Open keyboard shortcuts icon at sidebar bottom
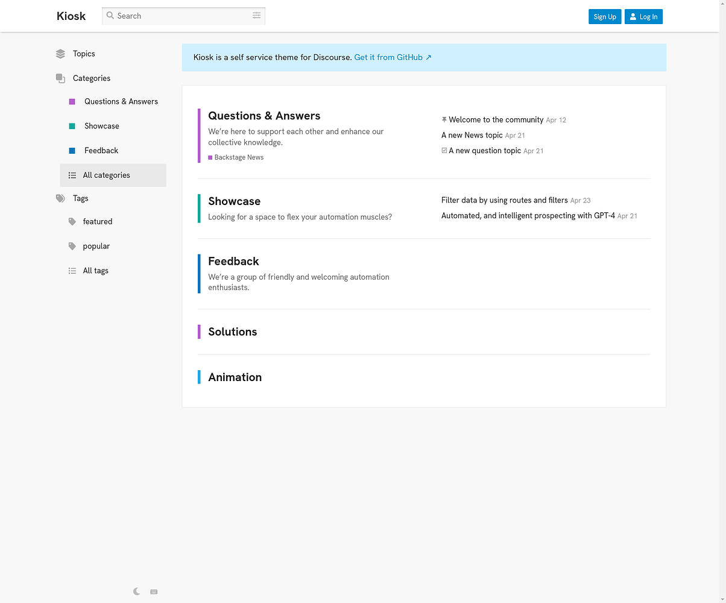Viewport: 726px width, 603px height. [x=154, y=592]
